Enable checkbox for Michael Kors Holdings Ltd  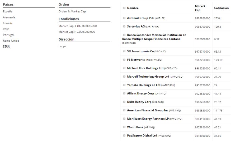(x=124, y=68)
